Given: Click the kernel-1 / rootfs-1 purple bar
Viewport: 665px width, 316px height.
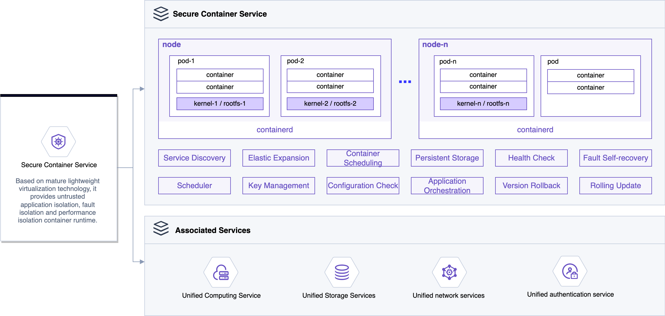Looking at the screenshot, I should (220, 104).
